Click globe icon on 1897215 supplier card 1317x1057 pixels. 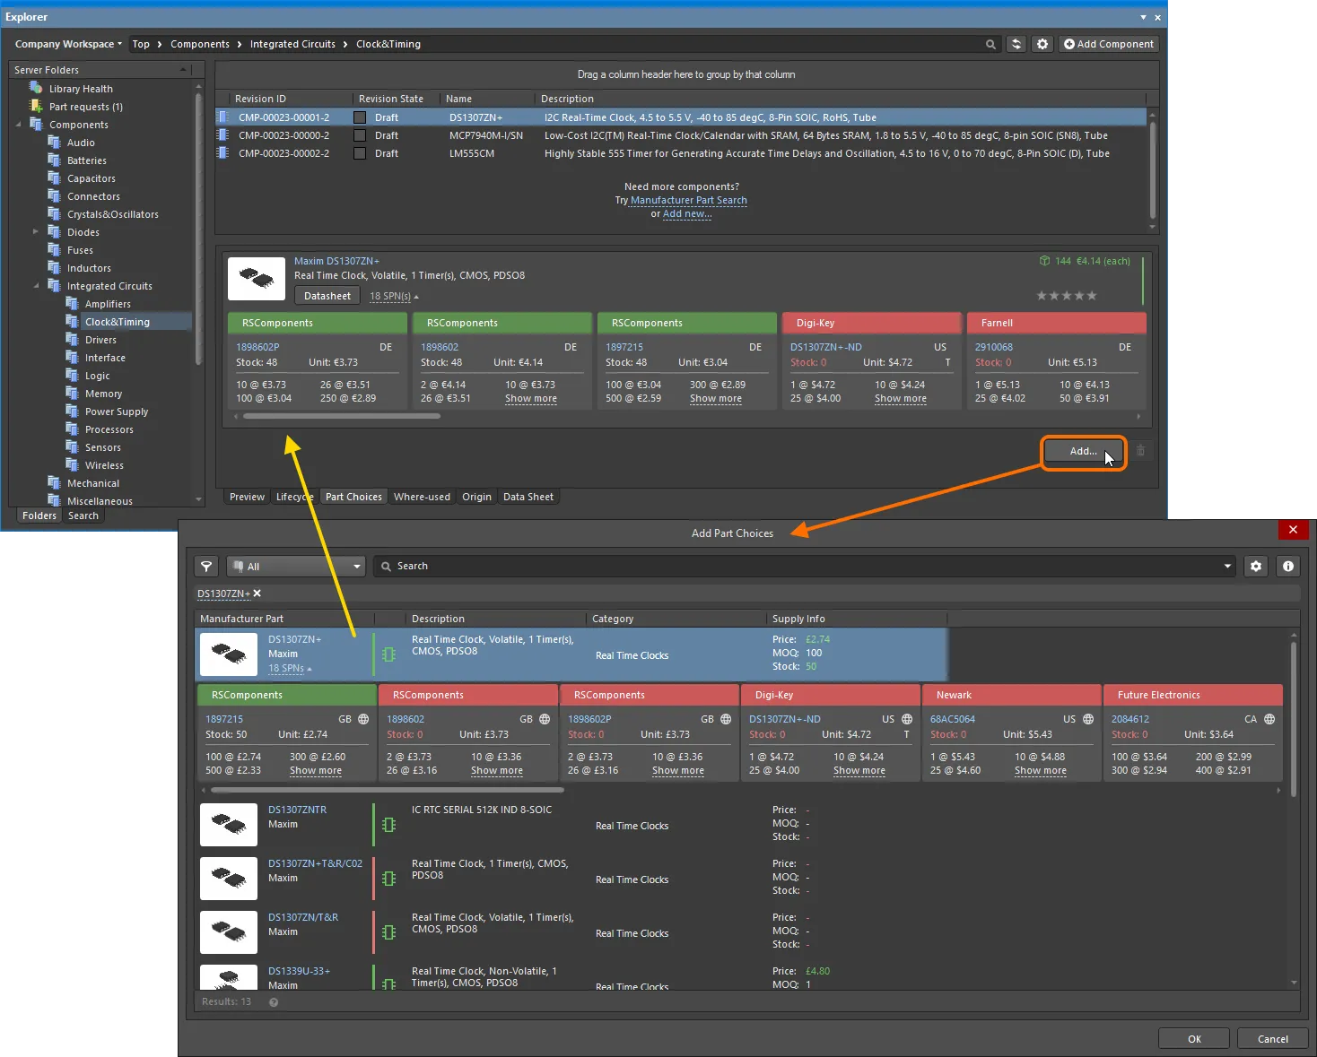pos(363,719)
